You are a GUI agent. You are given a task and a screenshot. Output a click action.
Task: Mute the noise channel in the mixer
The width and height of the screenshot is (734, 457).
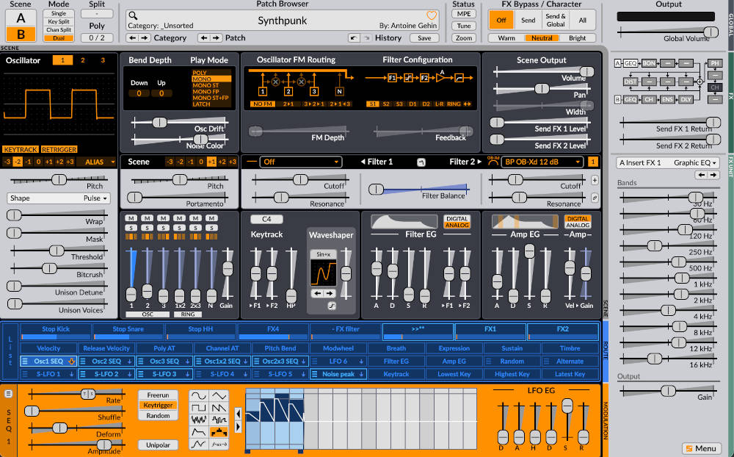click(211, 218)
